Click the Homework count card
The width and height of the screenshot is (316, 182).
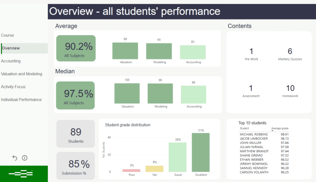pos(290,91)
